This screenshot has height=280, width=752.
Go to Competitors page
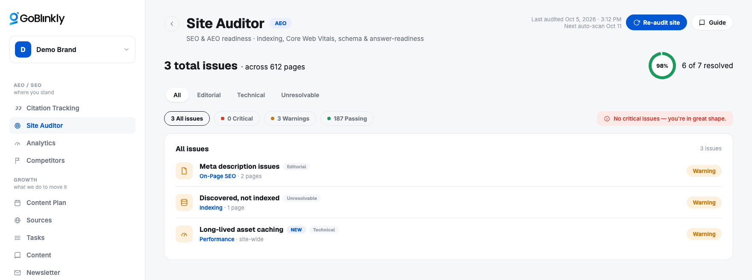(72, 161)
